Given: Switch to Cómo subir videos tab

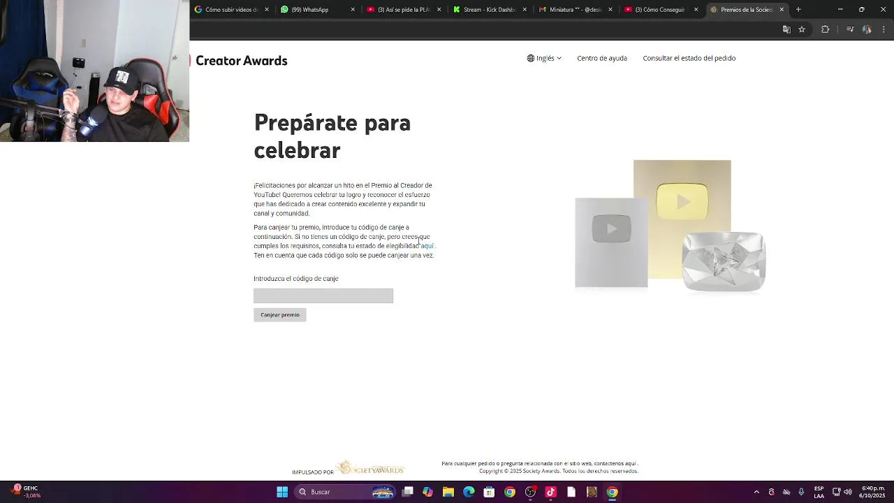Looking at the screenshot, I should coord(232,10).
